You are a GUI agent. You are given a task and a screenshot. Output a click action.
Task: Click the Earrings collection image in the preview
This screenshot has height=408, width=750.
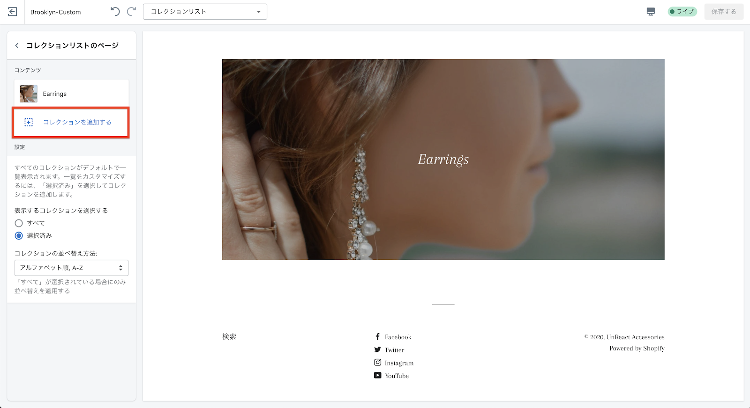(443, 159)
